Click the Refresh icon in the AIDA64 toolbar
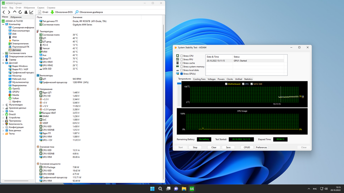The height and width of the screenshot is (193, 344). pos(20,12)
